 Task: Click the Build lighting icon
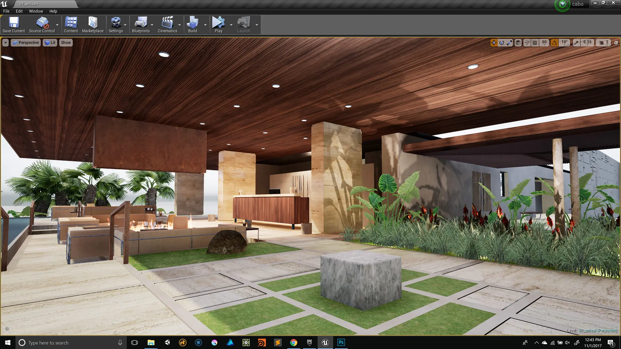click(193, 25)
